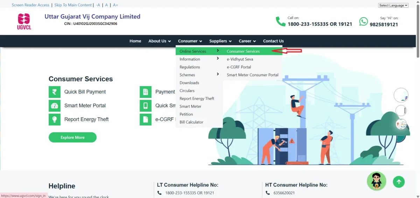420x198 pixels.
Task: Expand the Information submenu arrow
Action: click(218, 58)
